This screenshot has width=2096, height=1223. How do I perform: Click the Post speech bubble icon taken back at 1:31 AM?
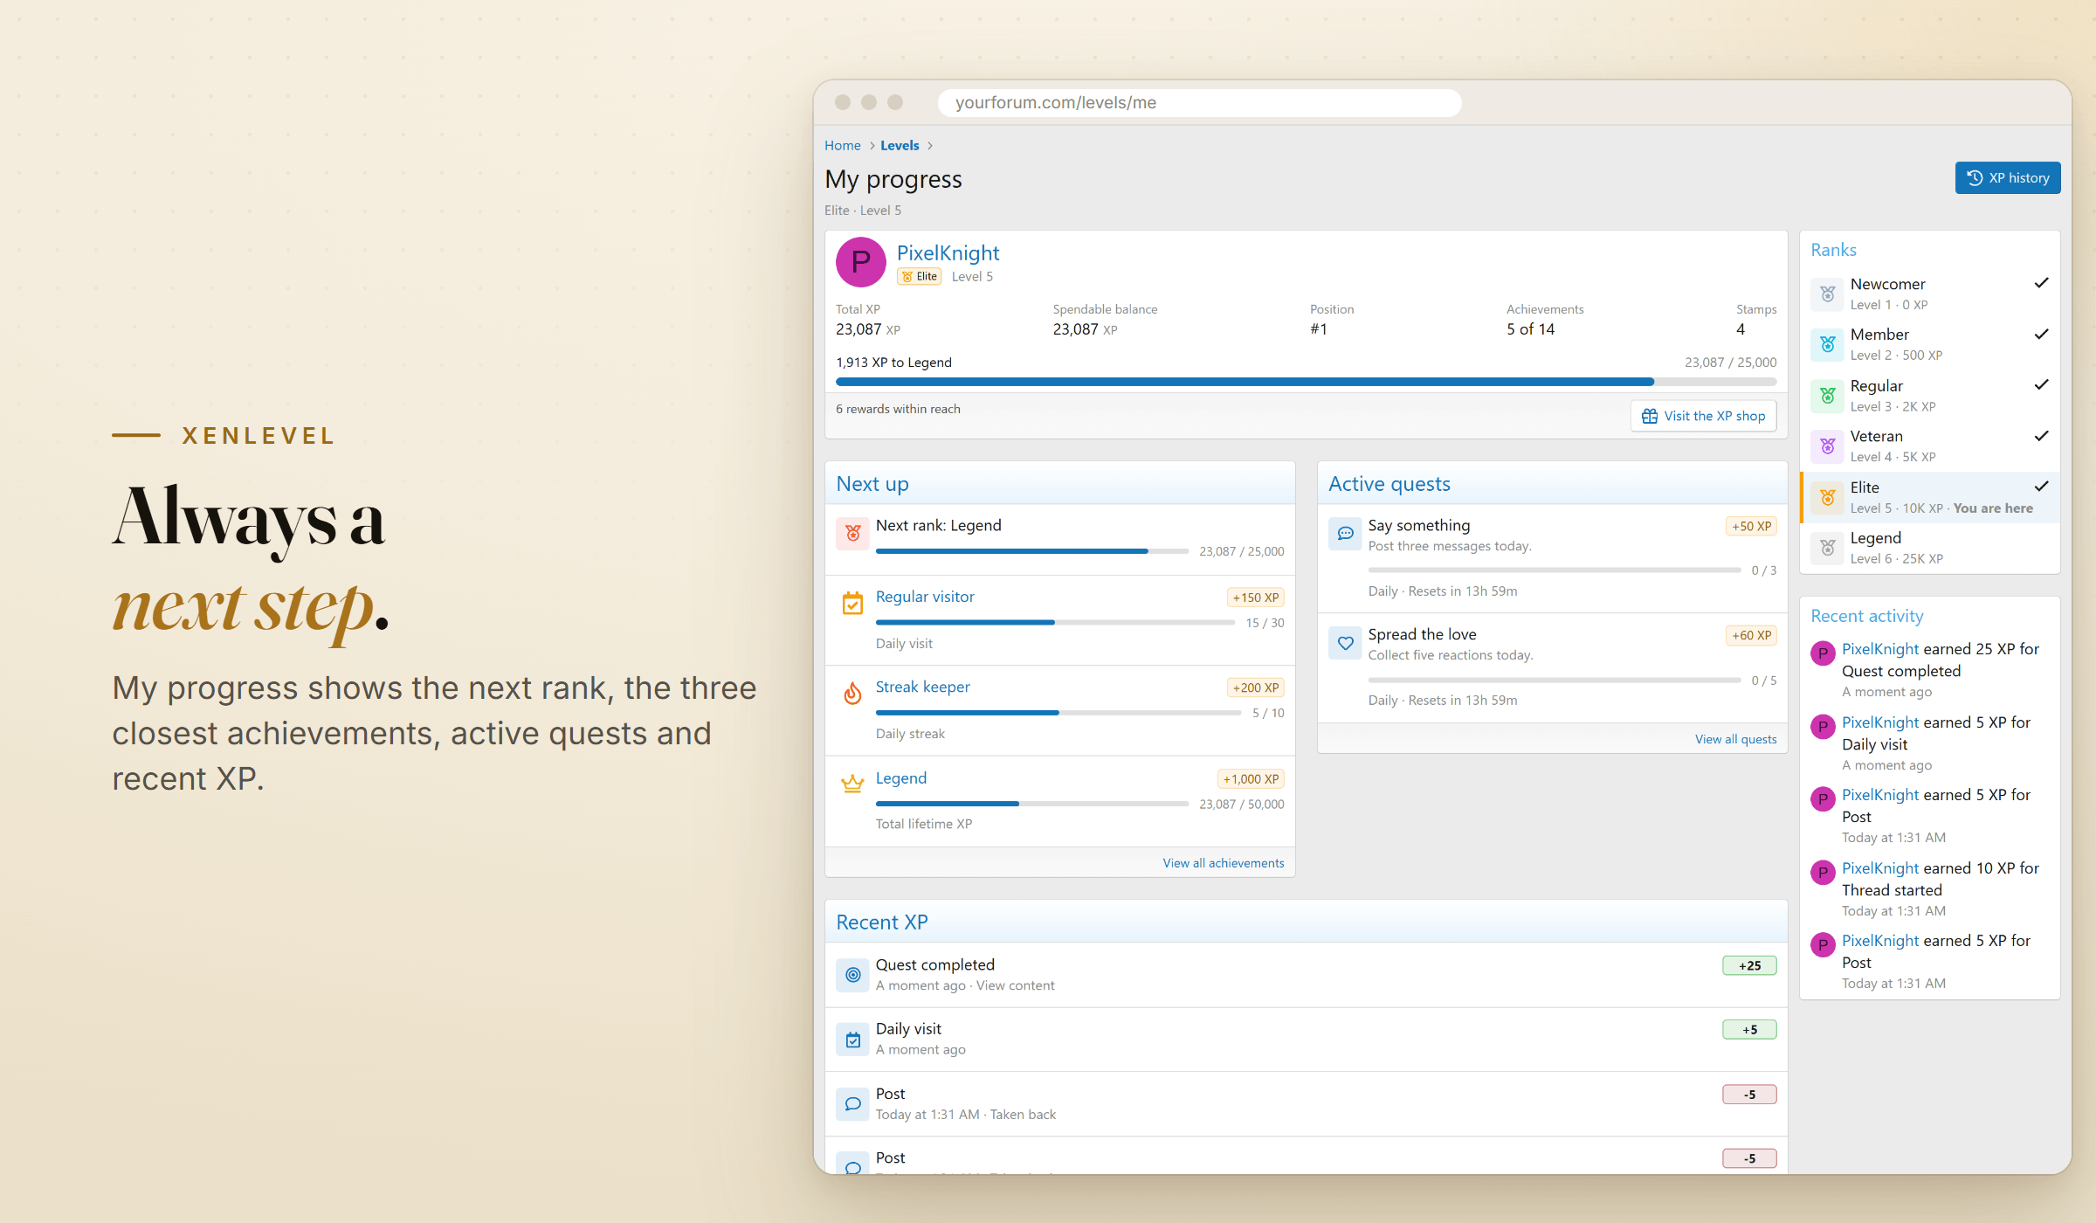pos(852,1104)
